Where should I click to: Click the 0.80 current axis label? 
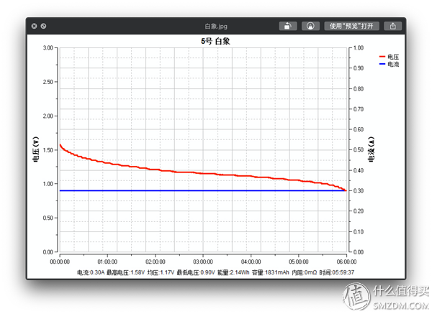pos(359,89)
